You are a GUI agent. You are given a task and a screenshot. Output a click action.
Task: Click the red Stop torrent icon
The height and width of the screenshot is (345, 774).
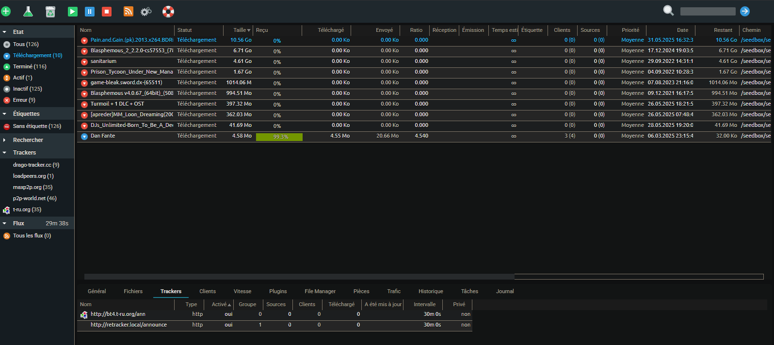(107, 11)
